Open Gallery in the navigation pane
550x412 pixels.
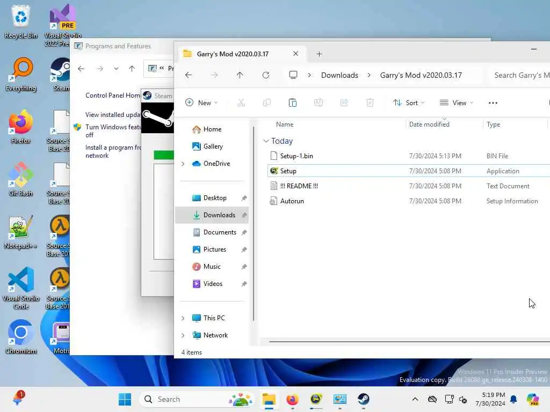pos(212,146)
